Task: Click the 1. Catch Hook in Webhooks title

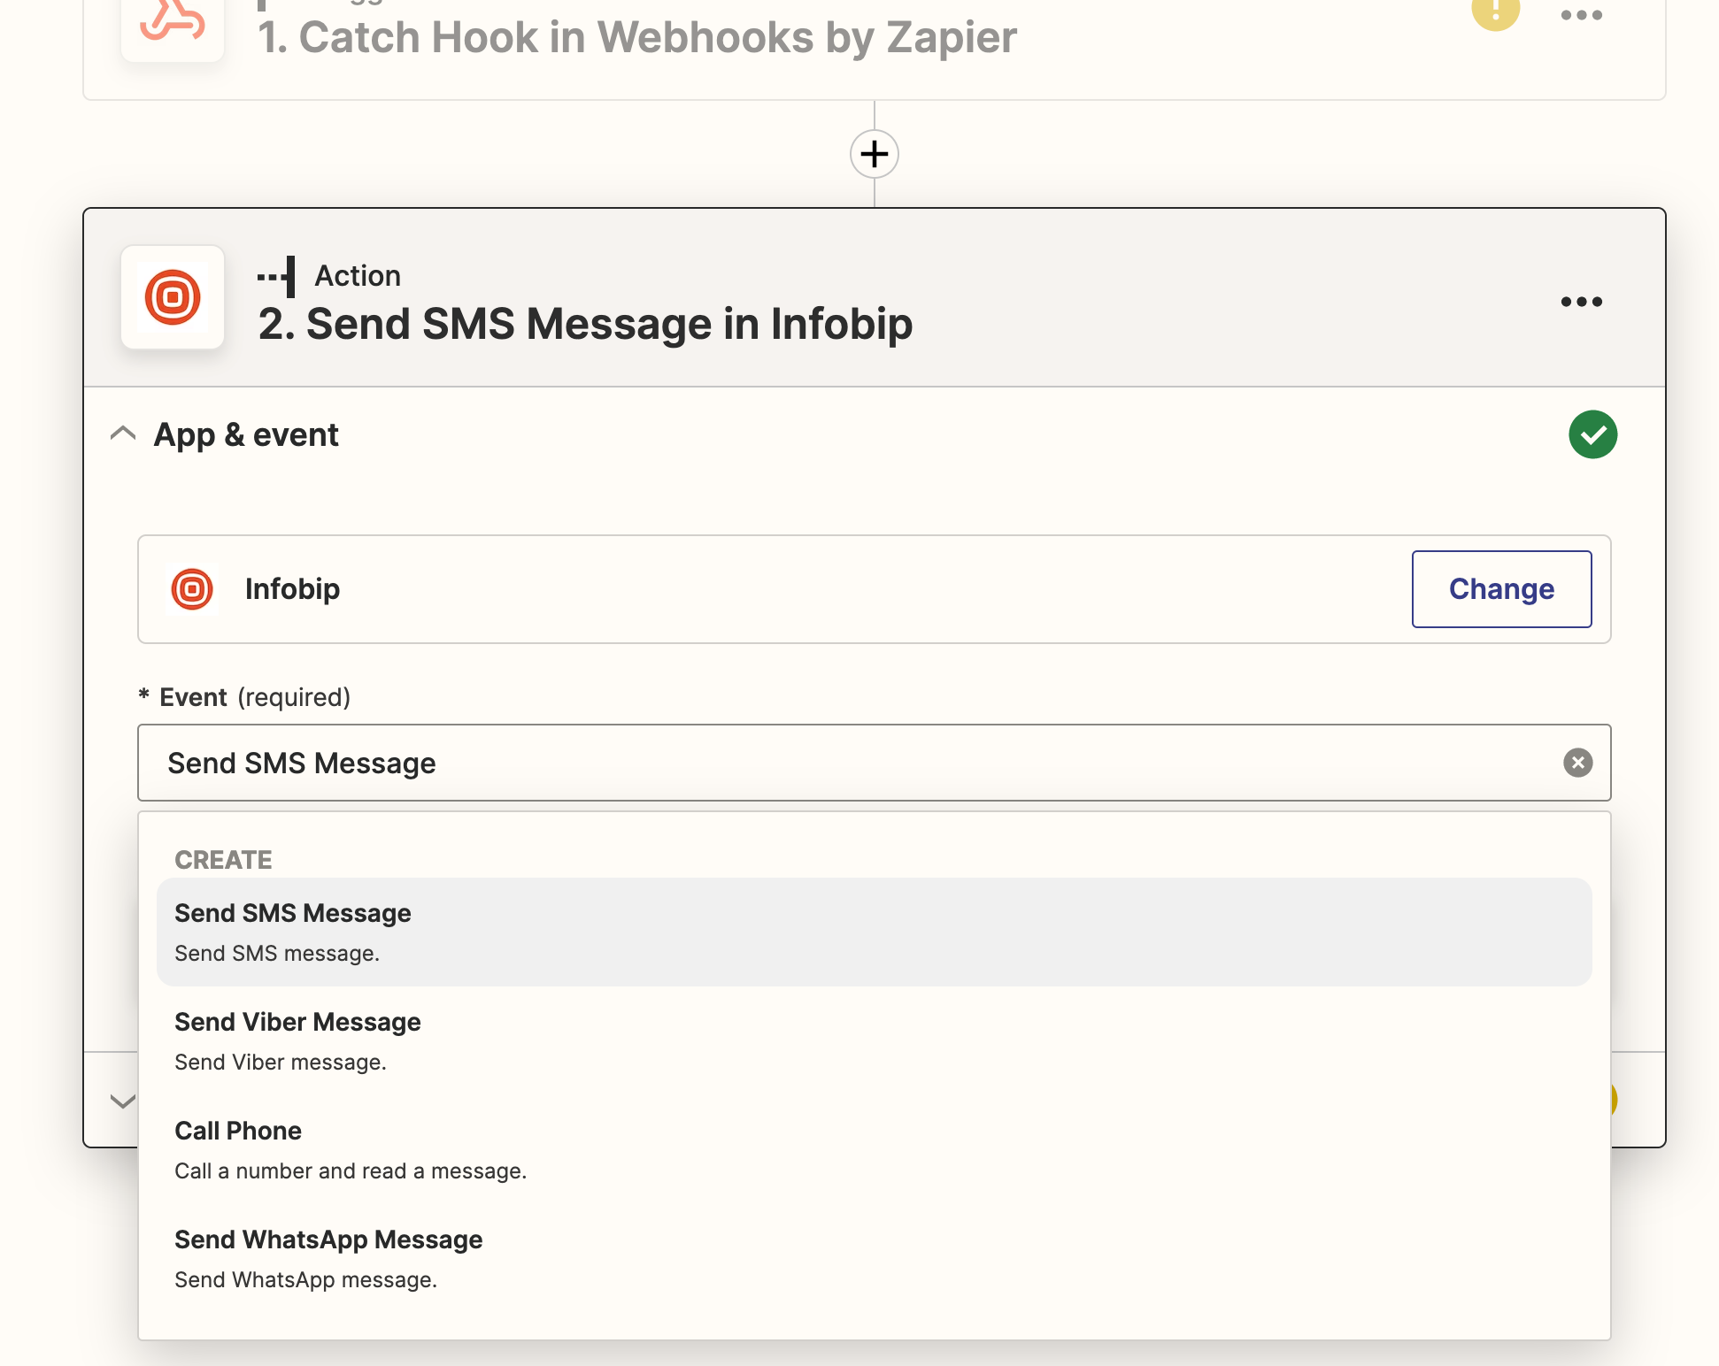Action: coord(636,37)
